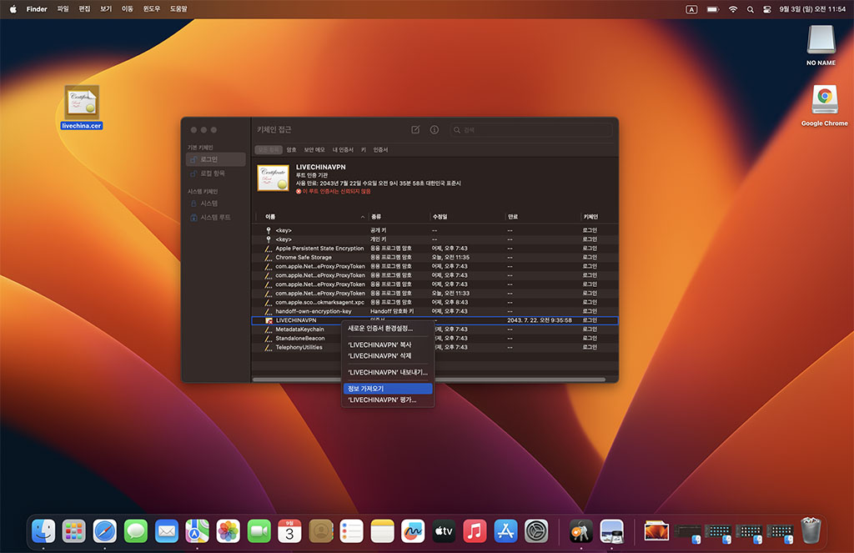Open Notes from the Dock
This screenshot has width=854, height=553.
pyautogui.click(x=382, y=530)
